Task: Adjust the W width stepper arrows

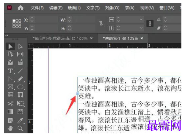Action: (69, 19)
